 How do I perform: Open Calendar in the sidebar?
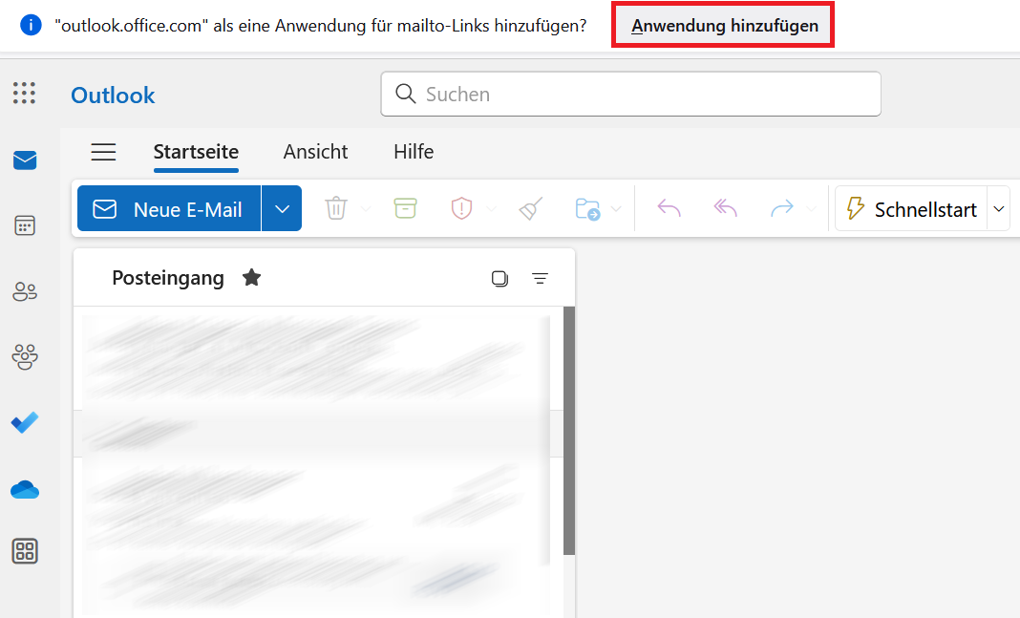[x=25, y=225]
